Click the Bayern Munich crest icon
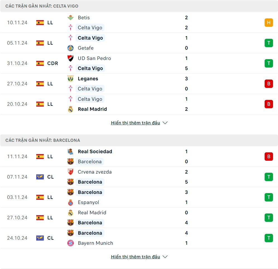 pos(70,243)
